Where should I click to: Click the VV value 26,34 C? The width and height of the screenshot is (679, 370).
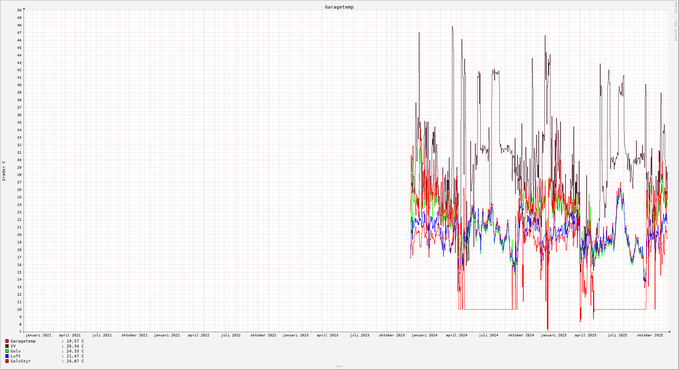coord(75,346)
